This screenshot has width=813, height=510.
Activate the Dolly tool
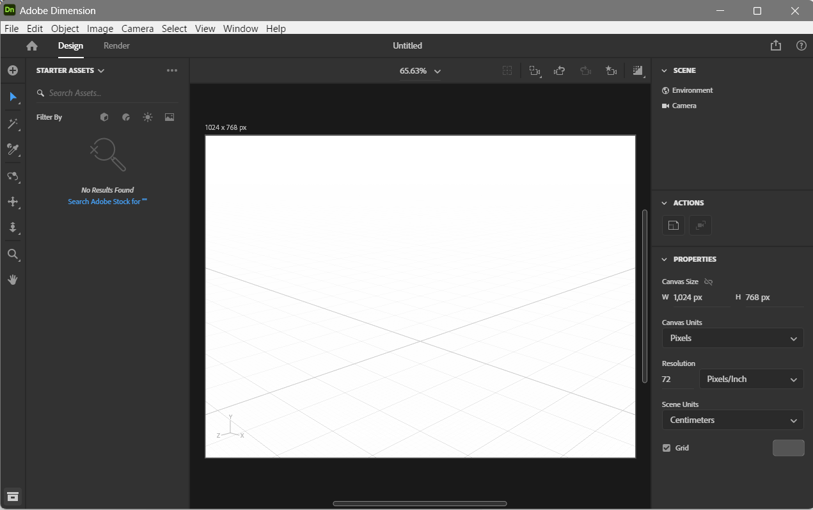point(13,228)
